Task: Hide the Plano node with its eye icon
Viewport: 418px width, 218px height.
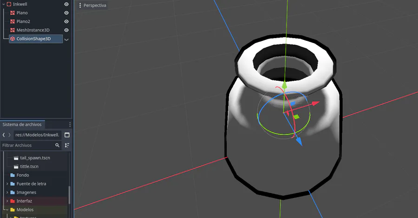Action: click(x=66, y=13)
